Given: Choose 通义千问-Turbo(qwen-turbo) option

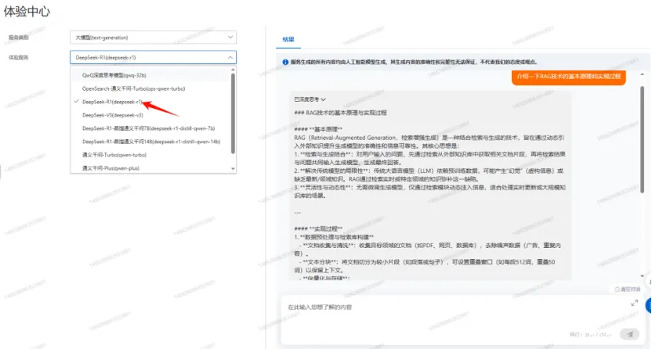Looking at the screenshot, I should point(114,155).
